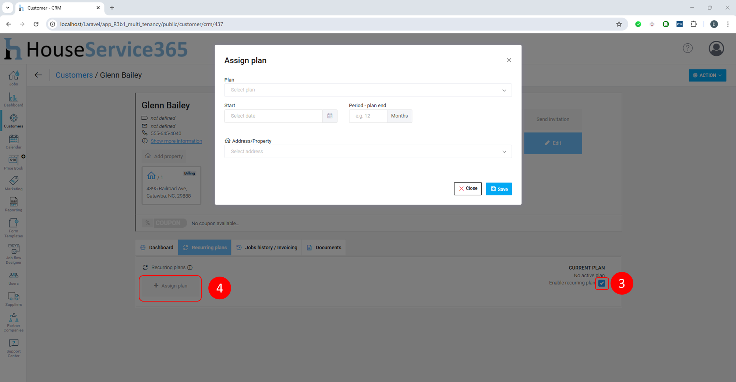Click the calendar icon beside Start date
The image size is (736, 382).
[330, 116]
